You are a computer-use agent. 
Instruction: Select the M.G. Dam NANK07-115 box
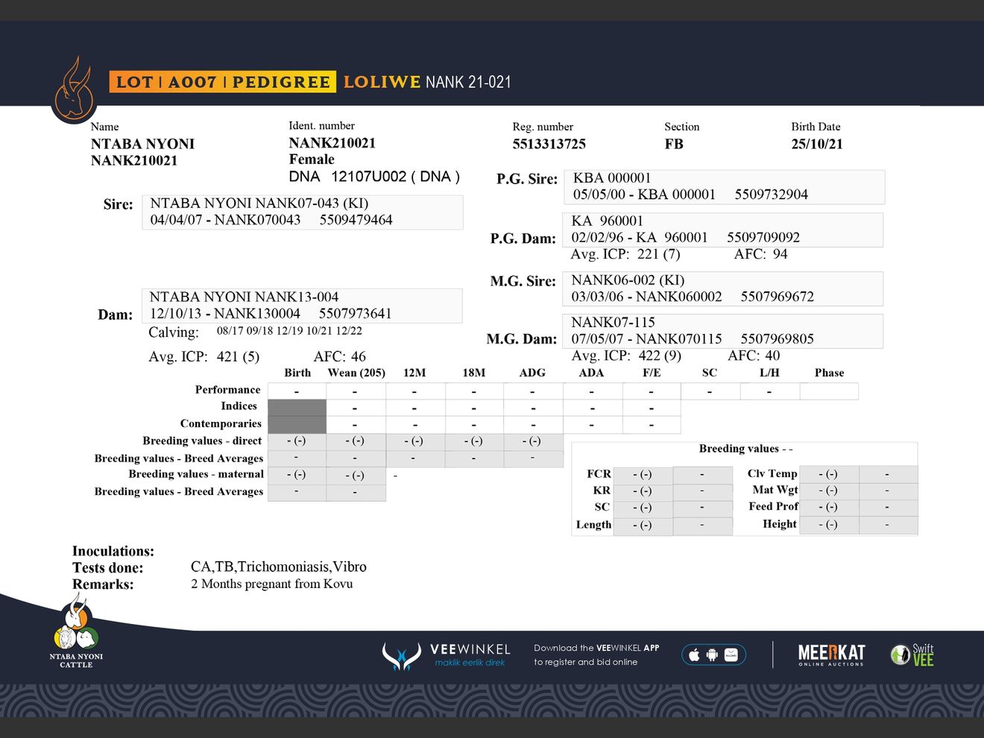coord(722,331)
